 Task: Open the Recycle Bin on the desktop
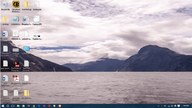[6, 5]
